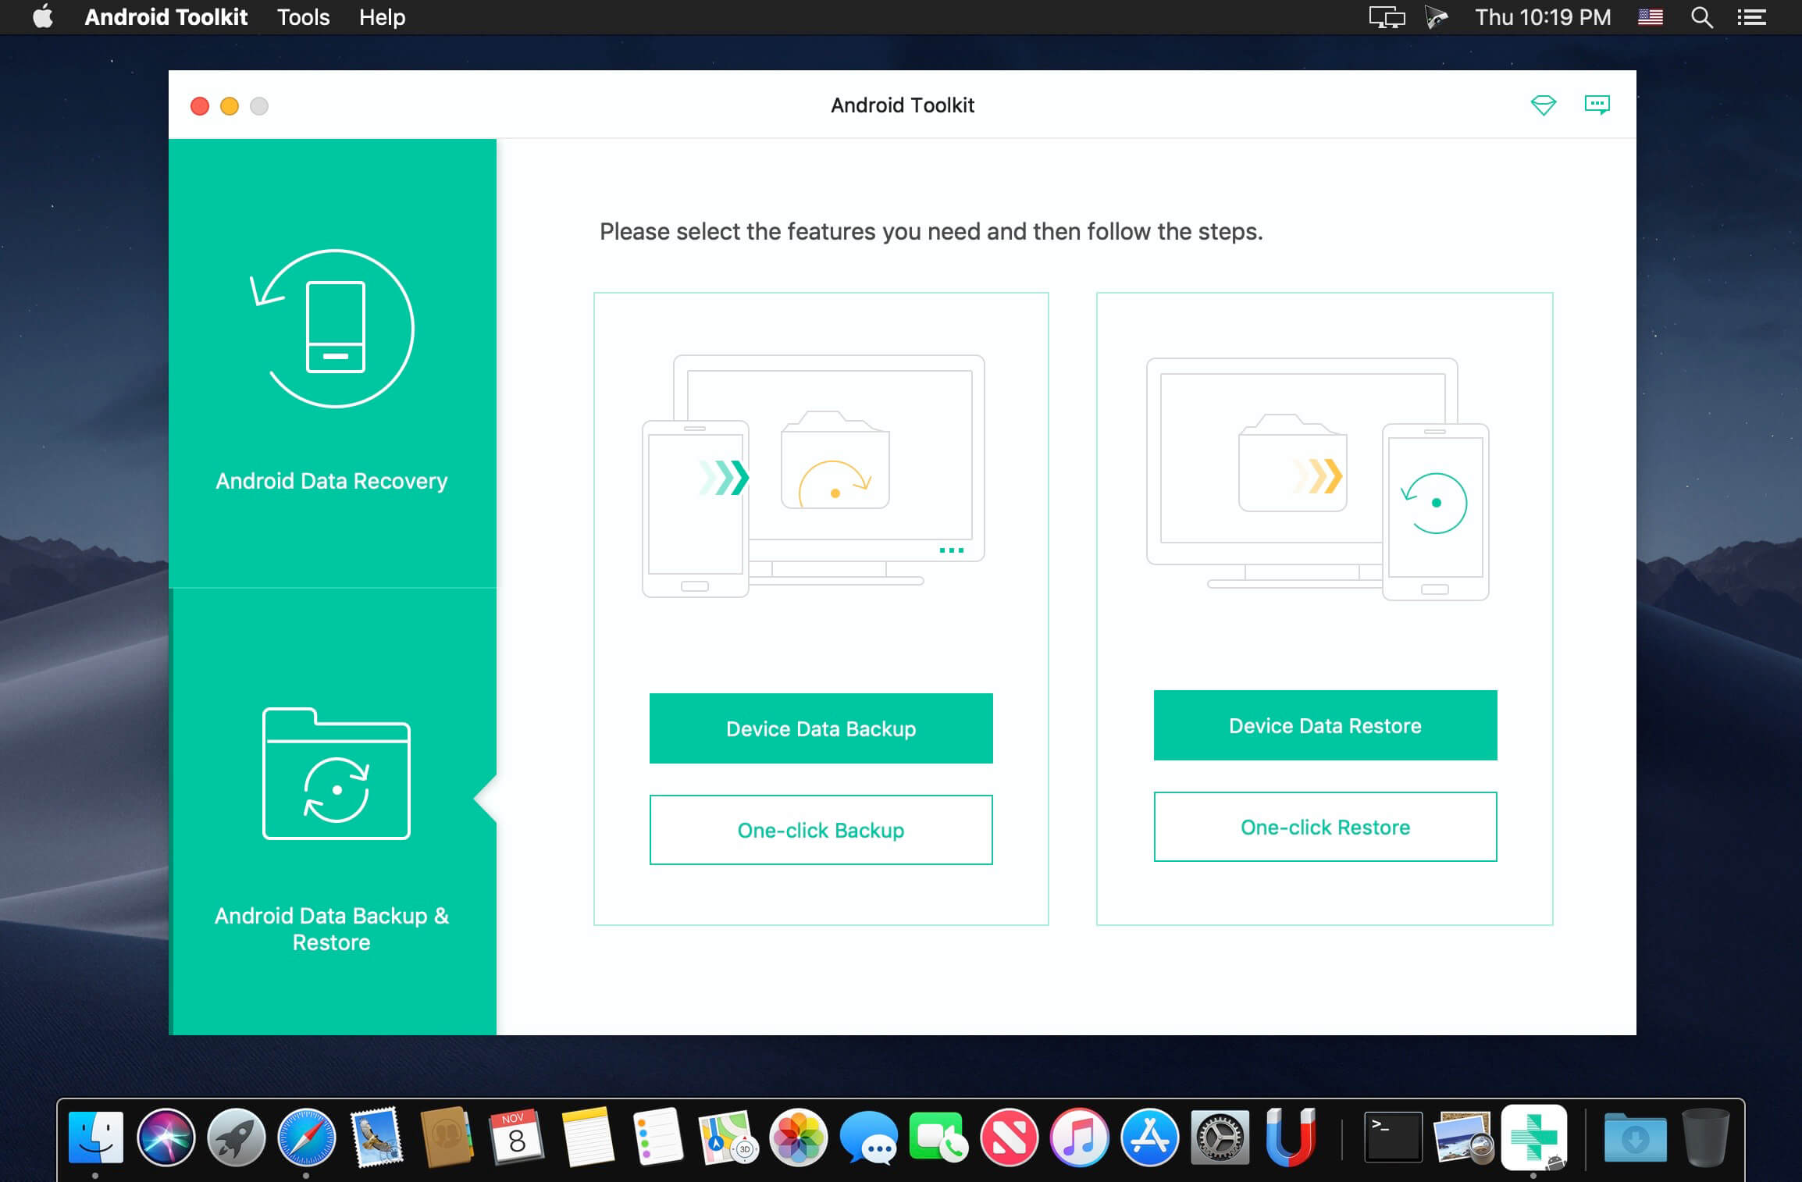1802x1182 pixels.
Task: Open Spotlight search in menu bar
Action: pyautogui.click(x=1701, y=17)
